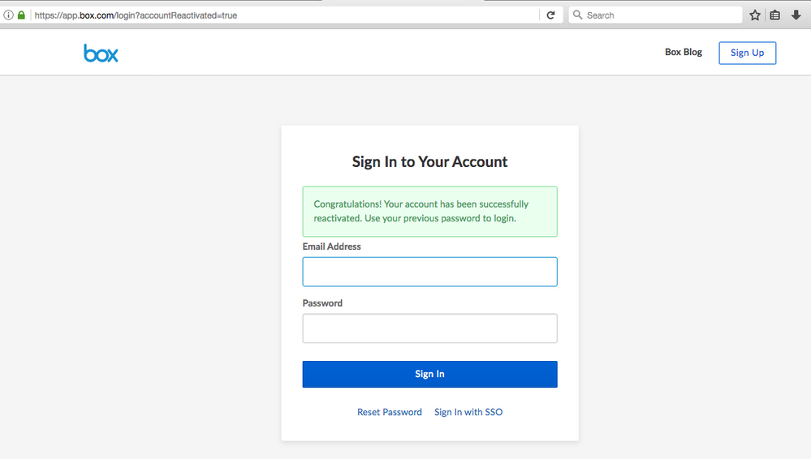Click the Password field label

[323, 303]
